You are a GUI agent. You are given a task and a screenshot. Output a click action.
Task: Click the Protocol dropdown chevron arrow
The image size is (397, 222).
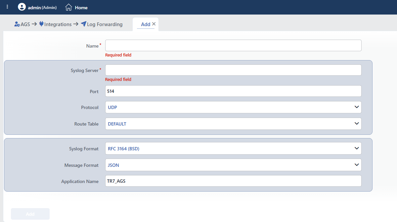[x=357, y=107]
